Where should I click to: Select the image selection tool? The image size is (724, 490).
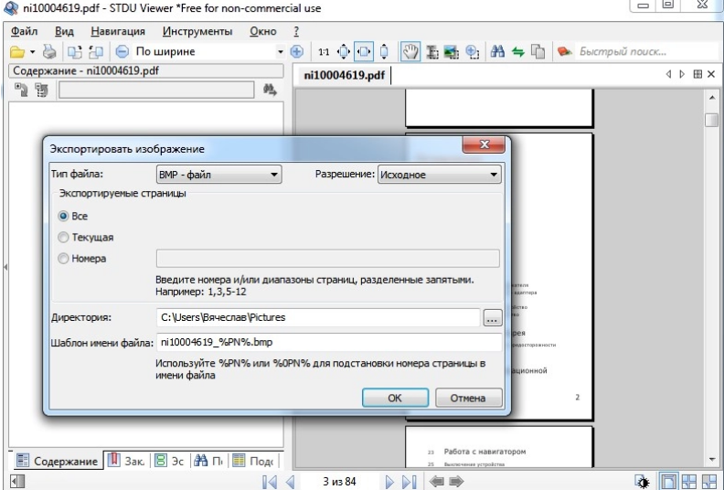(x=451, y=52)
